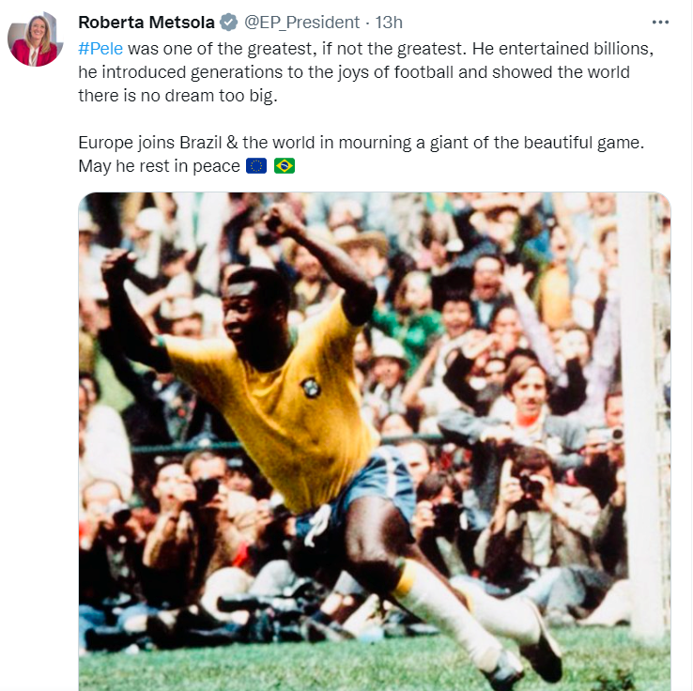Image resolution: width=693 pixels, height=691 pixels.
Task: Click the Brazil flag emoji
Action: (285, 166)
